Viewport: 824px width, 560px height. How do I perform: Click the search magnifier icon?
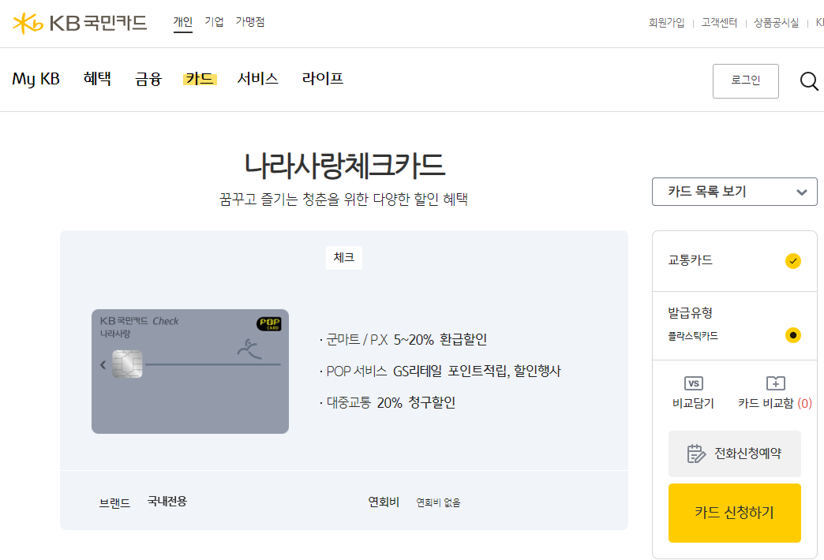809,81
